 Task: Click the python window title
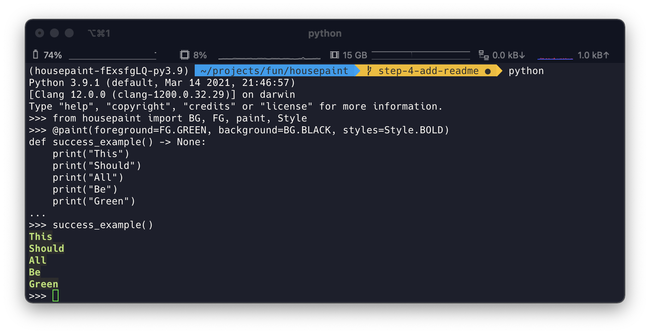[x=325, y=33]
